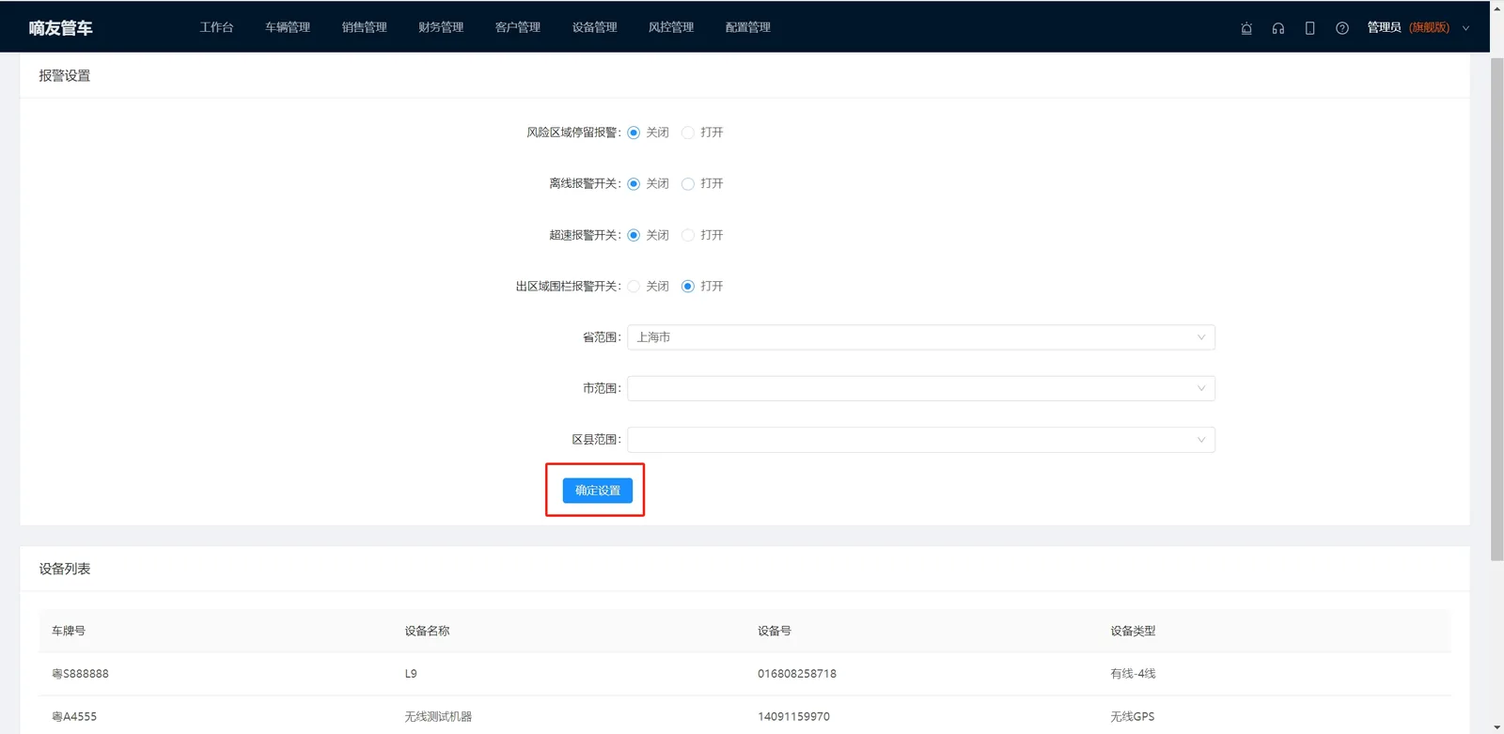Screen dimensions: 1504x734
Task: Select plate 粤A4555 in the device list
Action: [x=74, y=717]
